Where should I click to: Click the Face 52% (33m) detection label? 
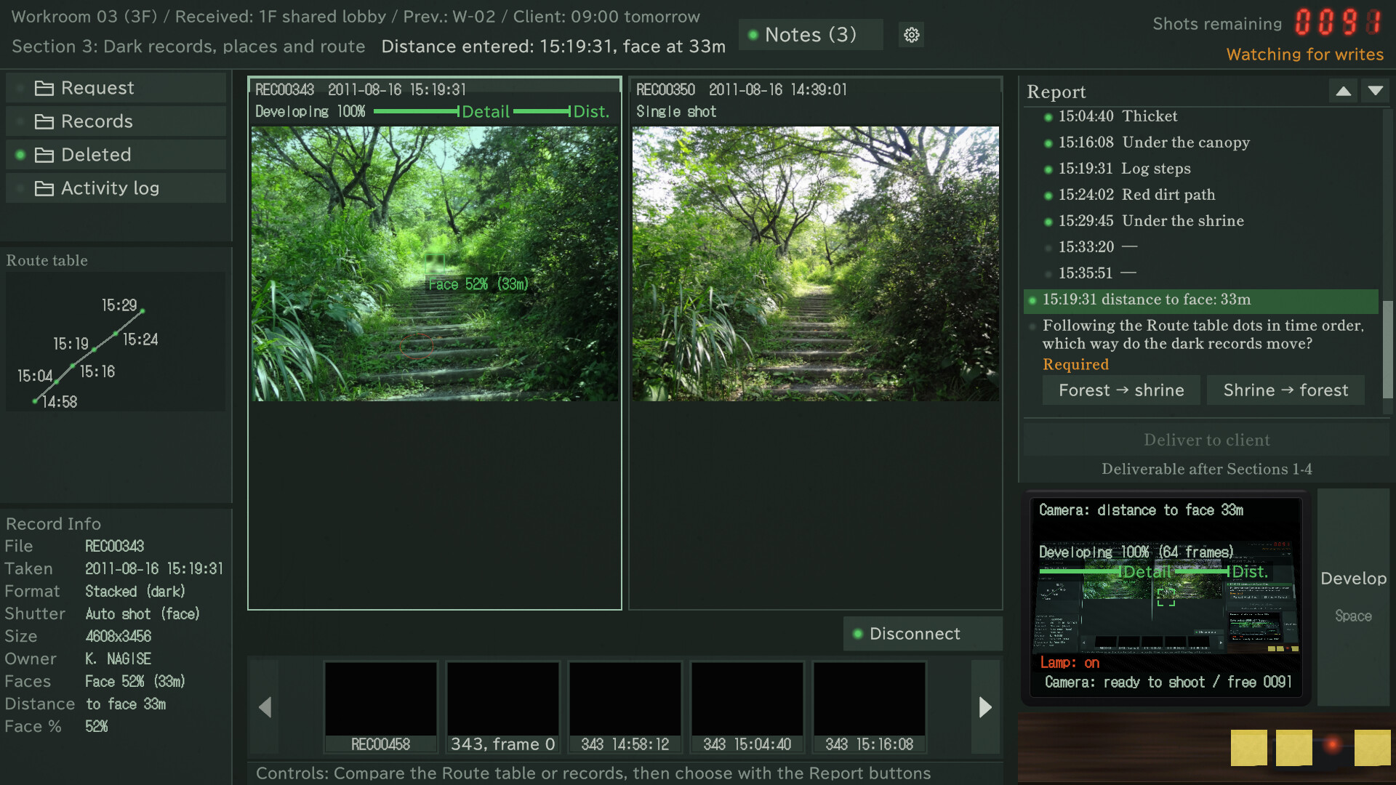478,284
